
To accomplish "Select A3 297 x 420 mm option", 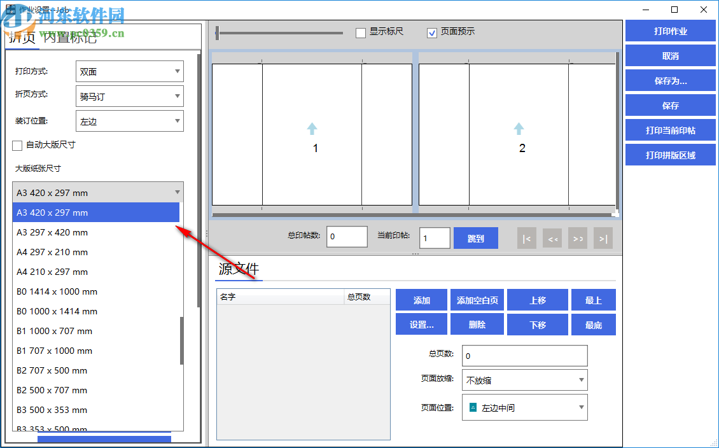I will coord(96,232).
